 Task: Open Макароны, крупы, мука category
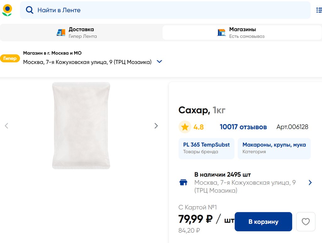click(274, 148)
